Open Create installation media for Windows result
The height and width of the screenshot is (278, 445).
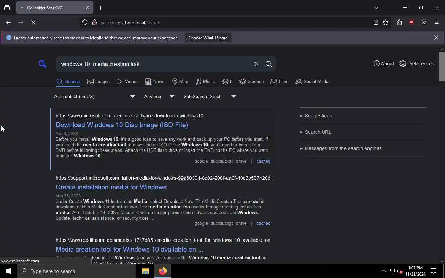pos(111,187)
